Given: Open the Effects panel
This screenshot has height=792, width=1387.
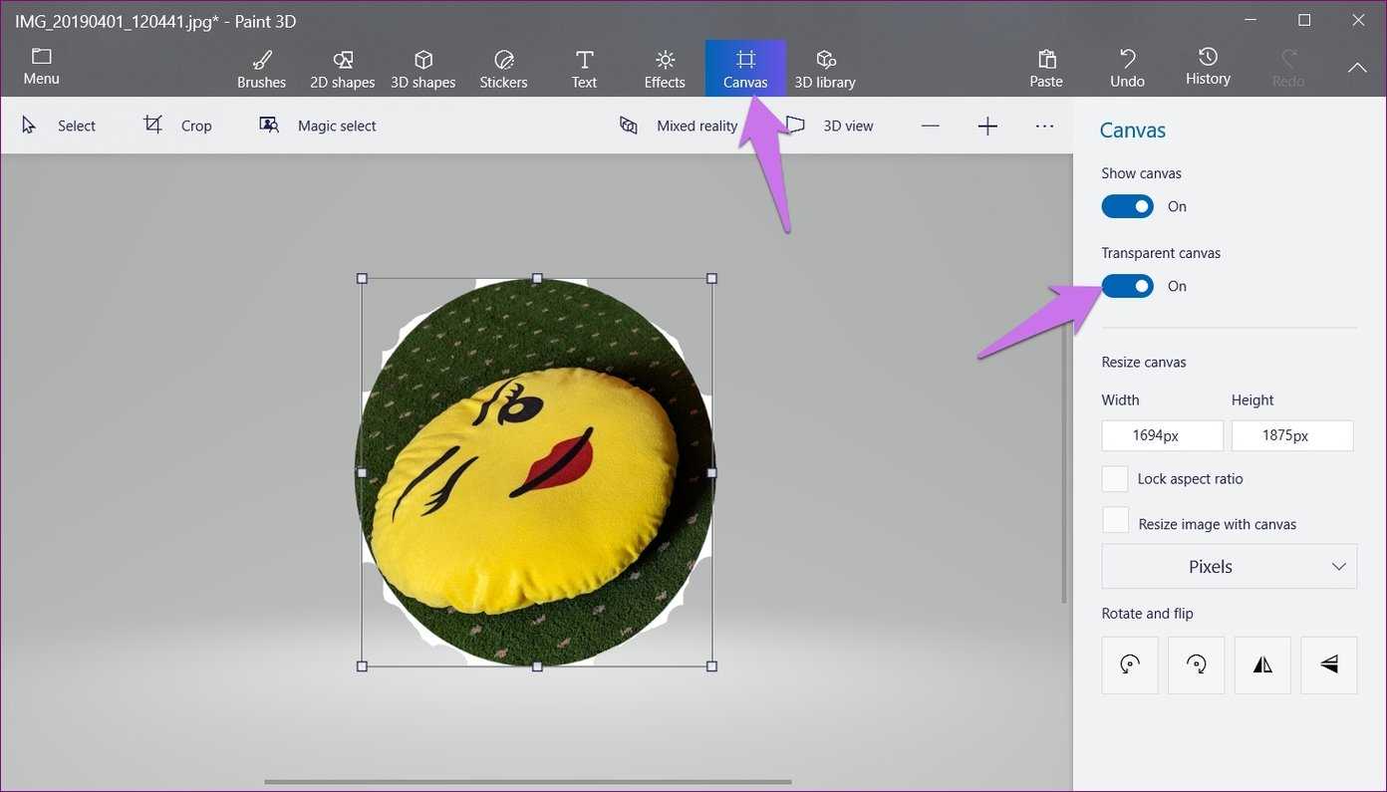Looking at the screenshot, I should tap(665, 69).
